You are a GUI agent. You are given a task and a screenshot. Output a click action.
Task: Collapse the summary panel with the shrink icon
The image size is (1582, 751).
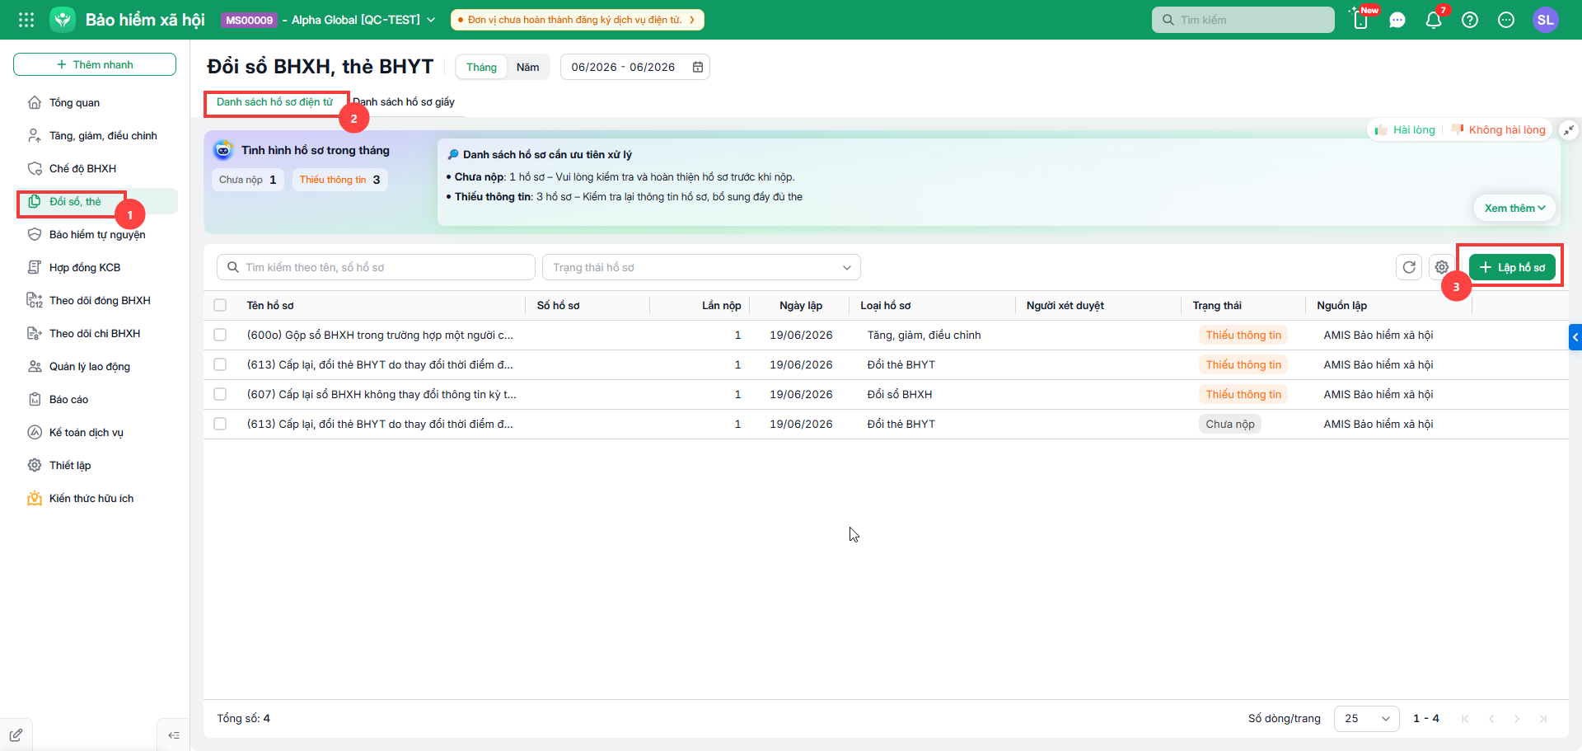point(1569,129)
